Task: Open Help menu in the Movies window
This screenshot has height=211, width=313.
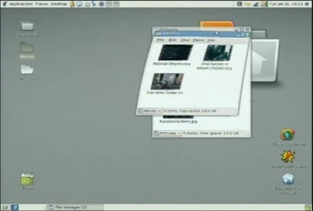Action: [x=211, y=40]
